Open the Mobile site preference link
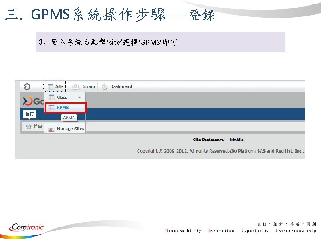This screenshot has width=321, height=239. pos(237,140)
